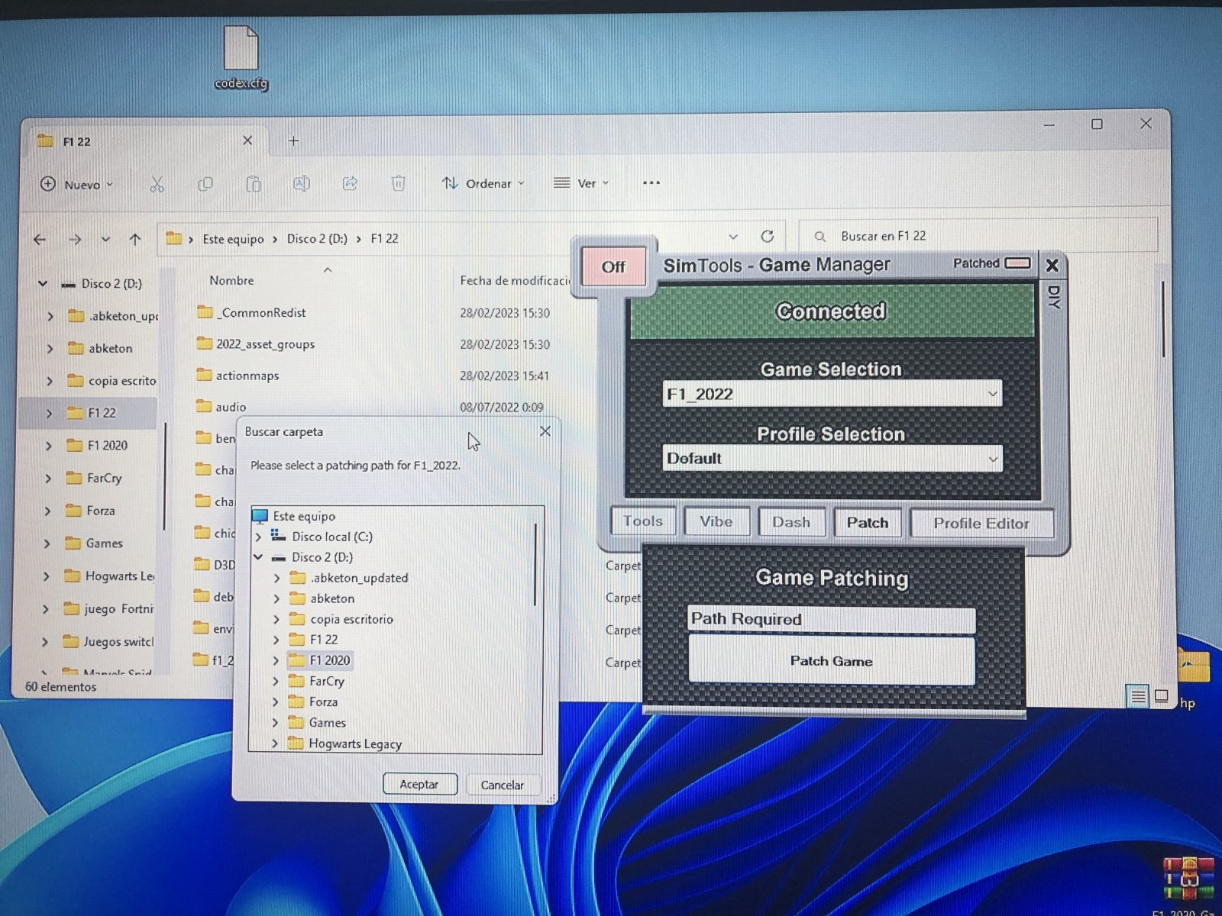1222x916 pixels.
Task: Go back with the Explorer back arrow
Action: coord(40,240)
